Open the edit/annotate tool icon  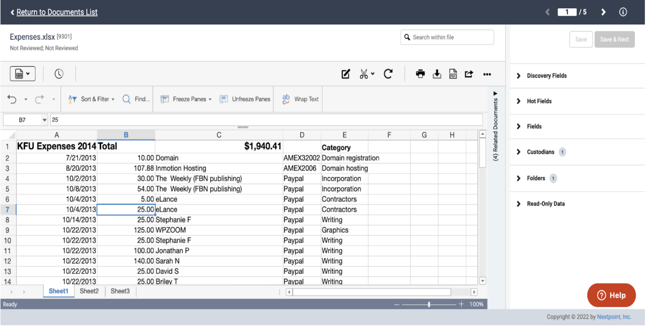[345, 74]
